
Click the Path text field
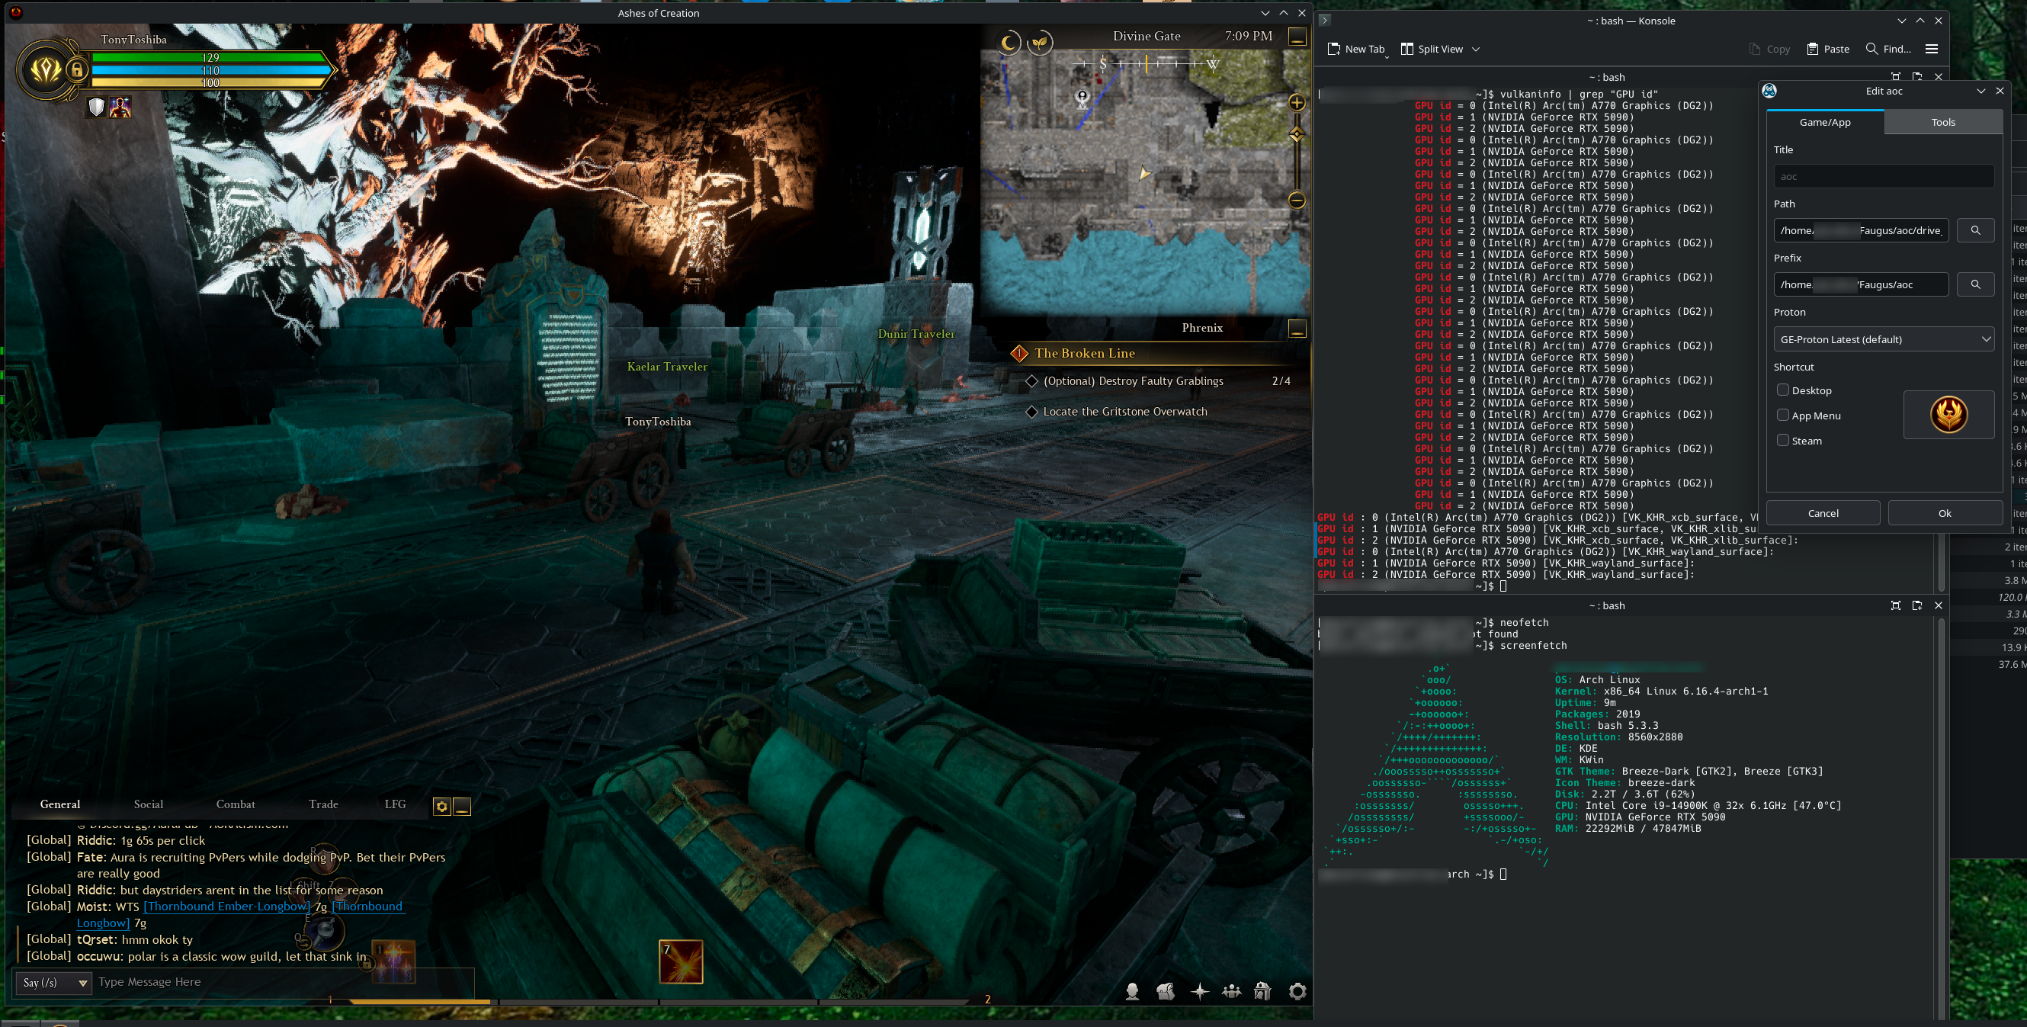click(x=1860, y=230)
